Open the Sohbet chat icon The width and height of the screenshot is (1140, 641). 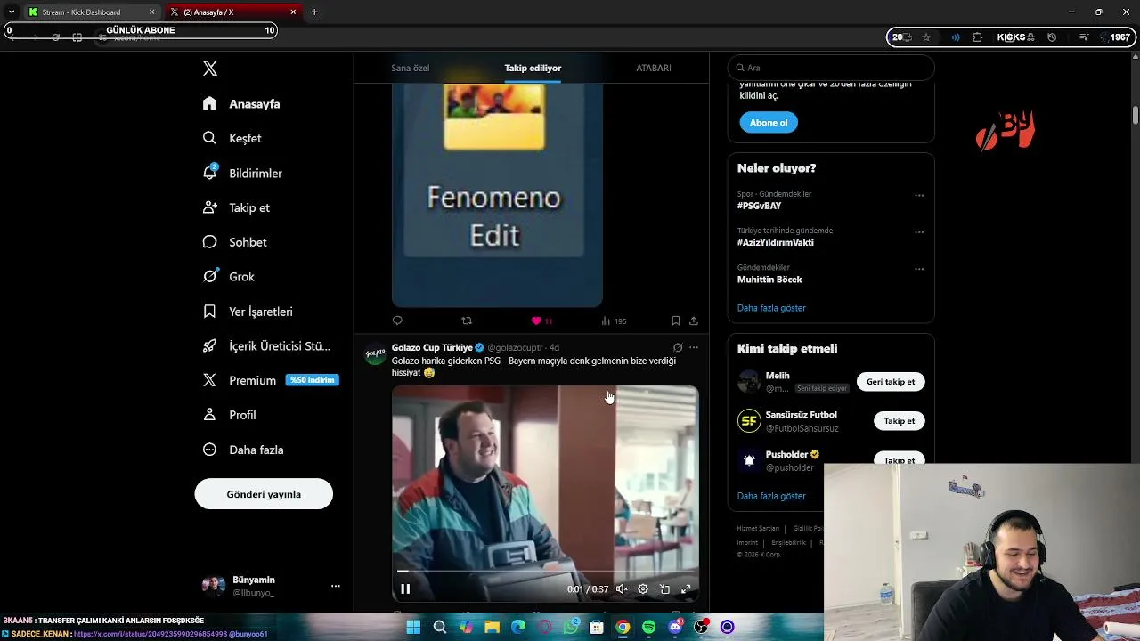click(209, 242)
